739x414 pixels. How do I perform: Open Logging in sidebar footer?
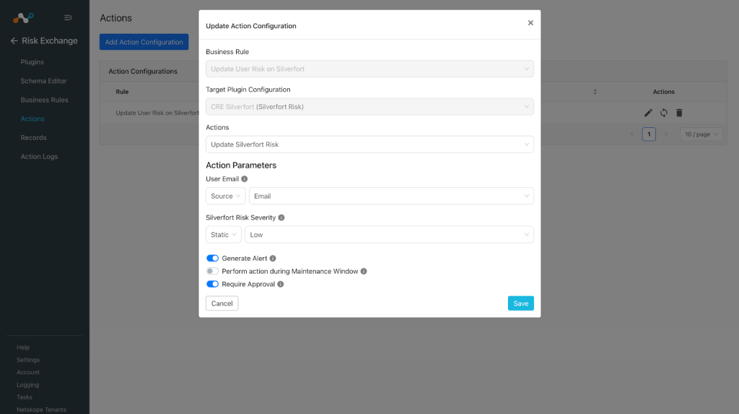click(x=28, y=384)
